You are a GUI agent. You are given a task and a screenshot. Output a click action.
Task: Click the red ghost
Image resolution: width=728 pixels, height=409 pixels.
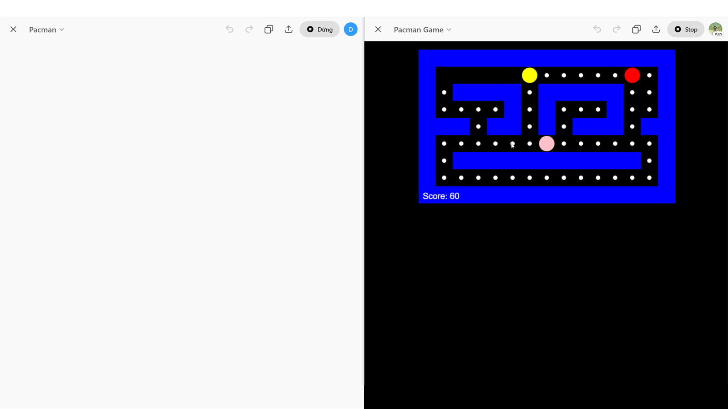coord(632,75)
